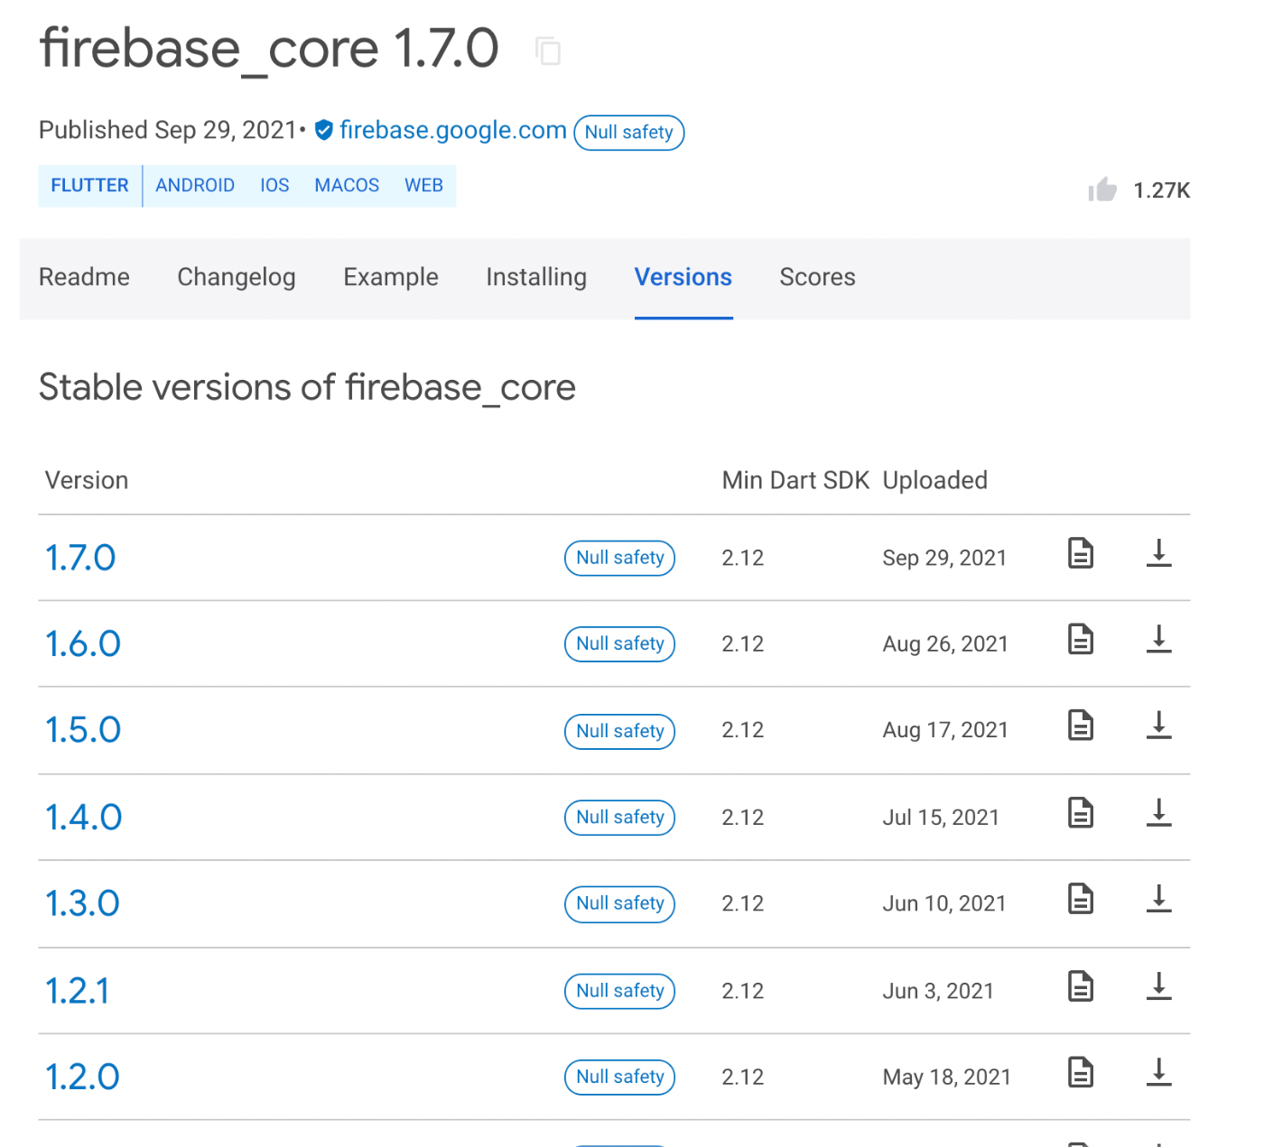This screenshot has width=1264, height=1147.
Task: Open version 1.6.0 link
Action: pyautogui.click(x=83, y=644)
